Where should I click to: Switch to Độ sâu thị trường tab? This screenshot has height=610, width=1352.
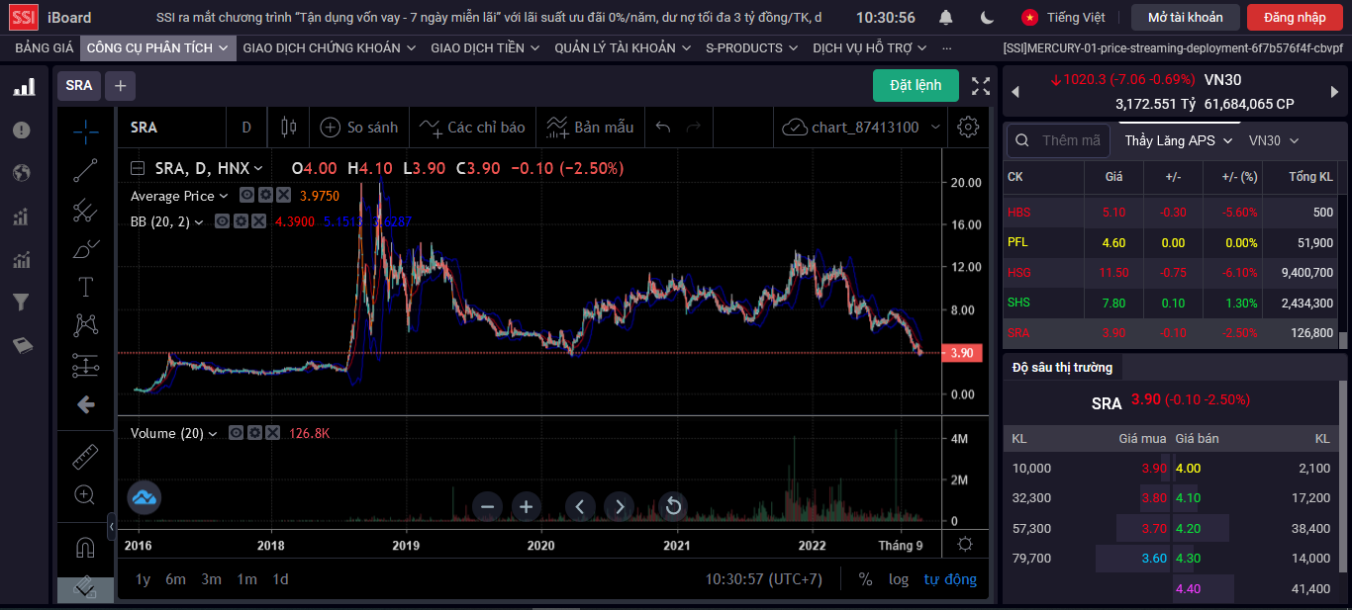[x=1062, y=367]
